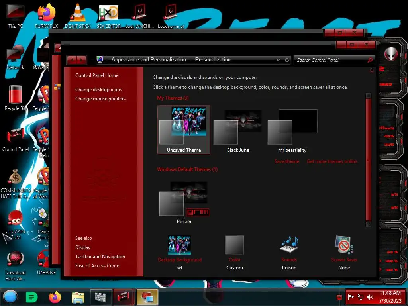
Task: Click in the Search Control Panel field
Action: 330,60
